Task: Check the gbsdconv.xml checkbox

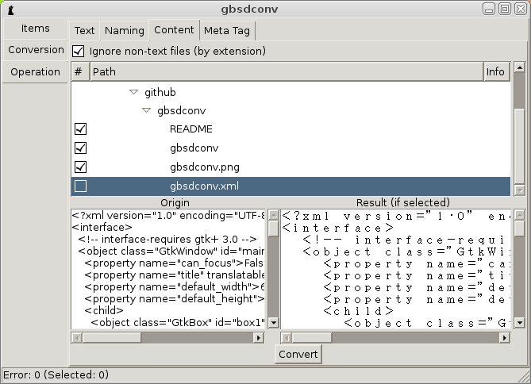Action: (81, 186)
